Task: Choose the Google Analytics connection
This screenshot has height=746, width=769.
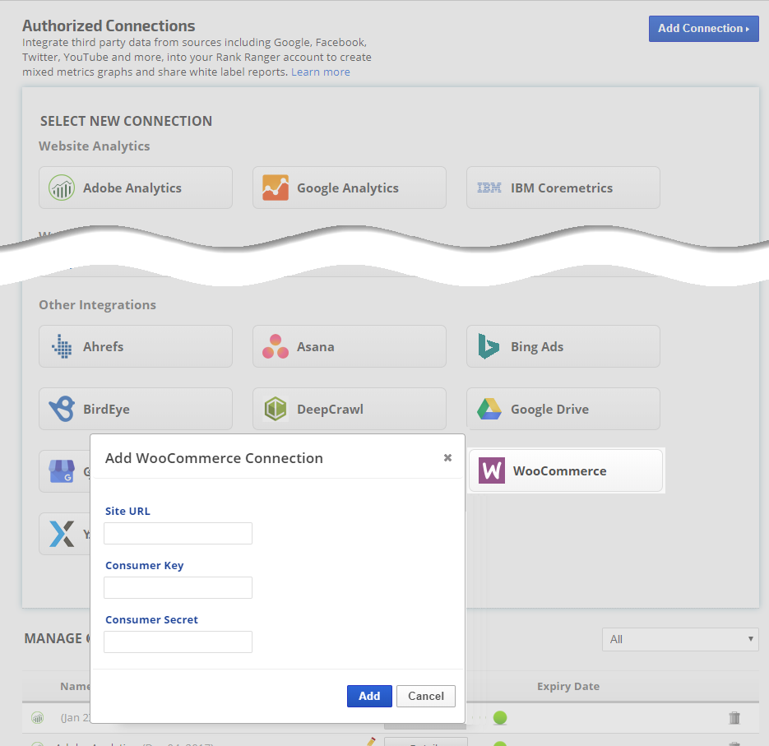Action: (x=350, y=188)
